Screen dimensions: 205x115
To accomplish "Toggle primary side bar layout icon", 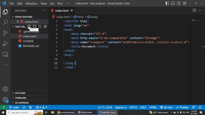I will tap(167, 3).
